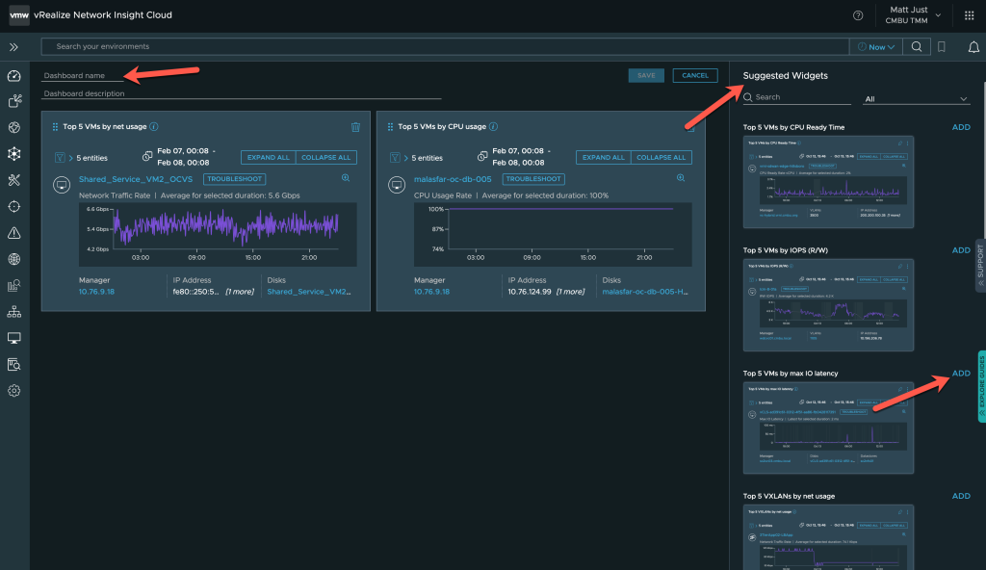Preview Top 5 VMs by IOPS thumbnail
The height and width of the screenshot is (570, 986).
(828, 305)
